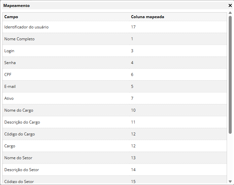Click the vertical scrollbar thumb
This screenshot has height=185, width=234.
230,74
